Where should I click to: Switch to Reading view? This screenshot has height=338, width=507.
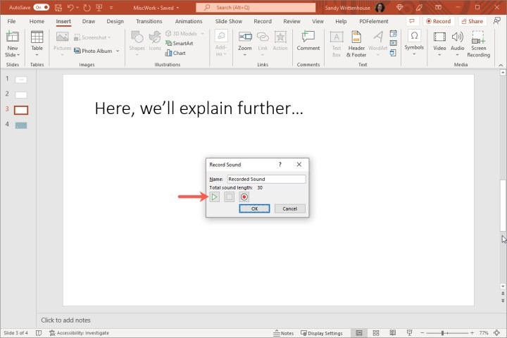(x=392, y=333)
